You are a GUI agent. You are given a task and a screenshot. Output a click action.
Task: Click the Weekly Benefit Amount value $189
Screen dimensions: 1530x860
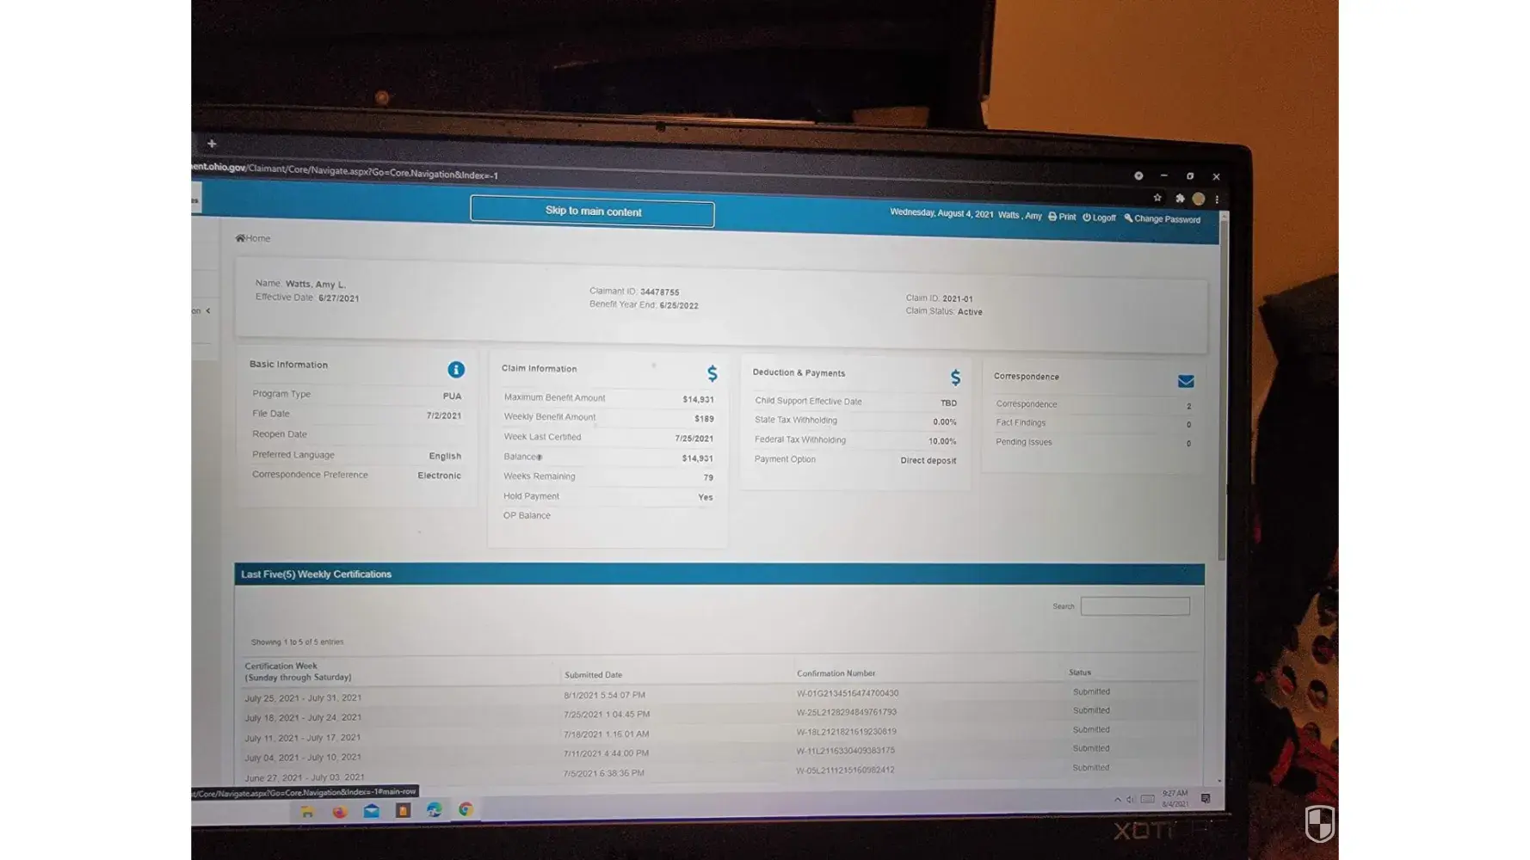click(x=704, y=419)
